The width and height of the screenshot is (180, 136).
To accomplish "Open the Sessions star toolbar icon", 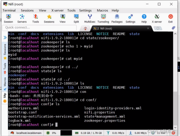I will pos(49,18).
